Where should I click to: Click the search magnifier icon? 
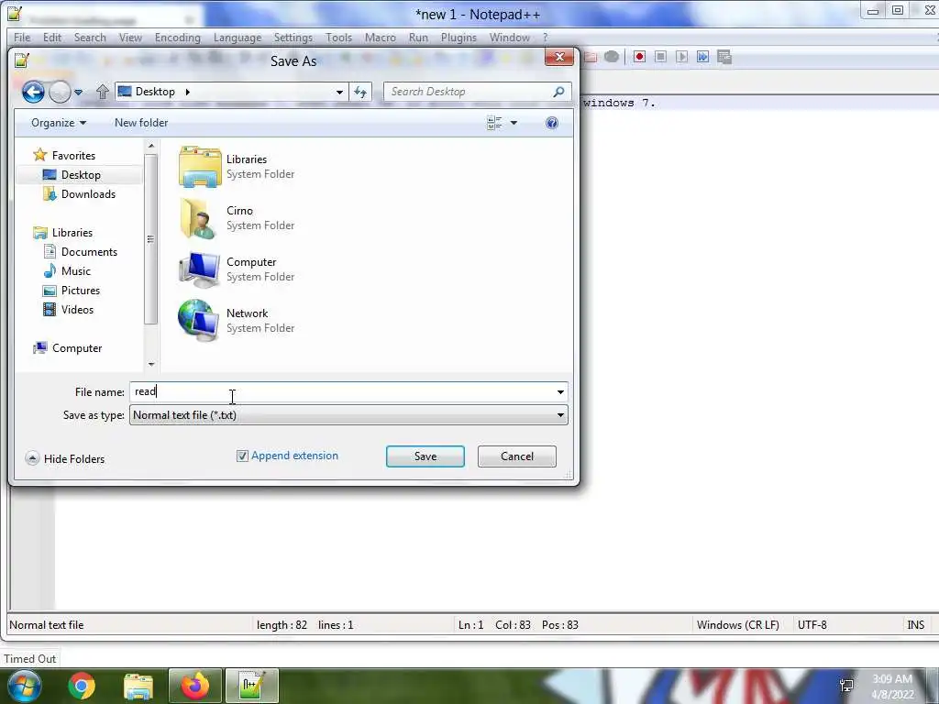[x=558, y=92]
